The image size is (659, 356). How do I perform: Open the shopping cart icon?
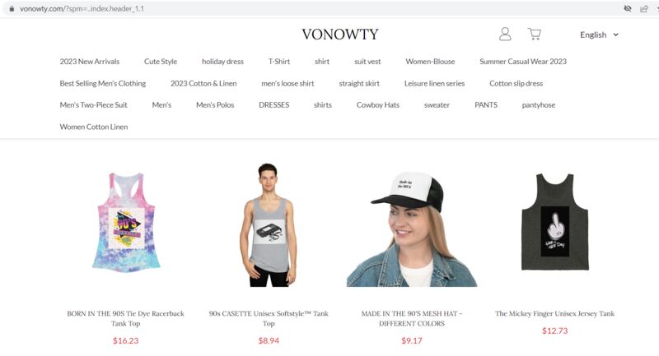coord(534,34)
